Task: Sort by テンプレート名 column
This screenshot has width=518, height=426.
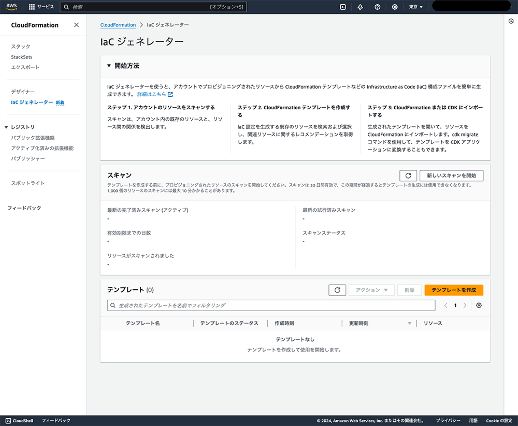Action: (x=143, y=324)
